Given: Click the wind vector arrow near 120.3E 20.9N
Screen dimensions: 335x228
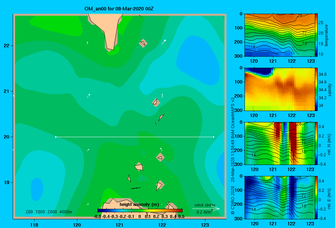Looking at the screenshot, I should [88, 96].
